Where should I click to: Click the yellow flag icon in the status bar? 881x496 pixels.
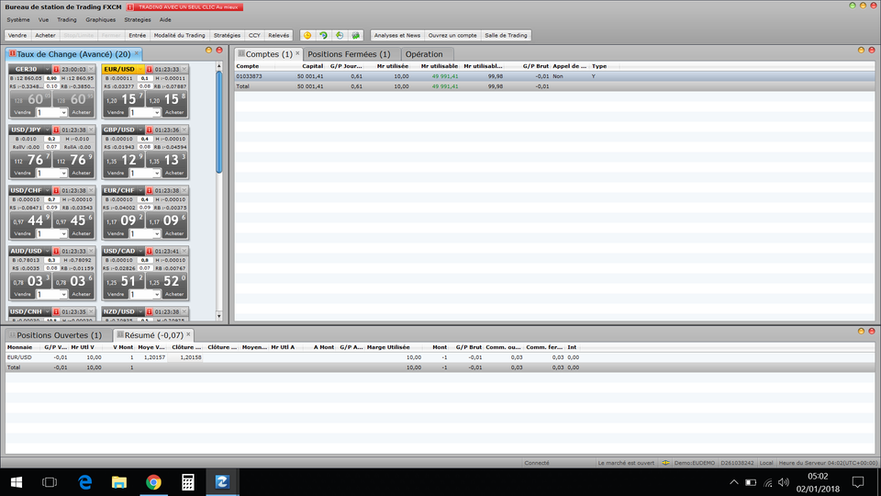(665, 463)
